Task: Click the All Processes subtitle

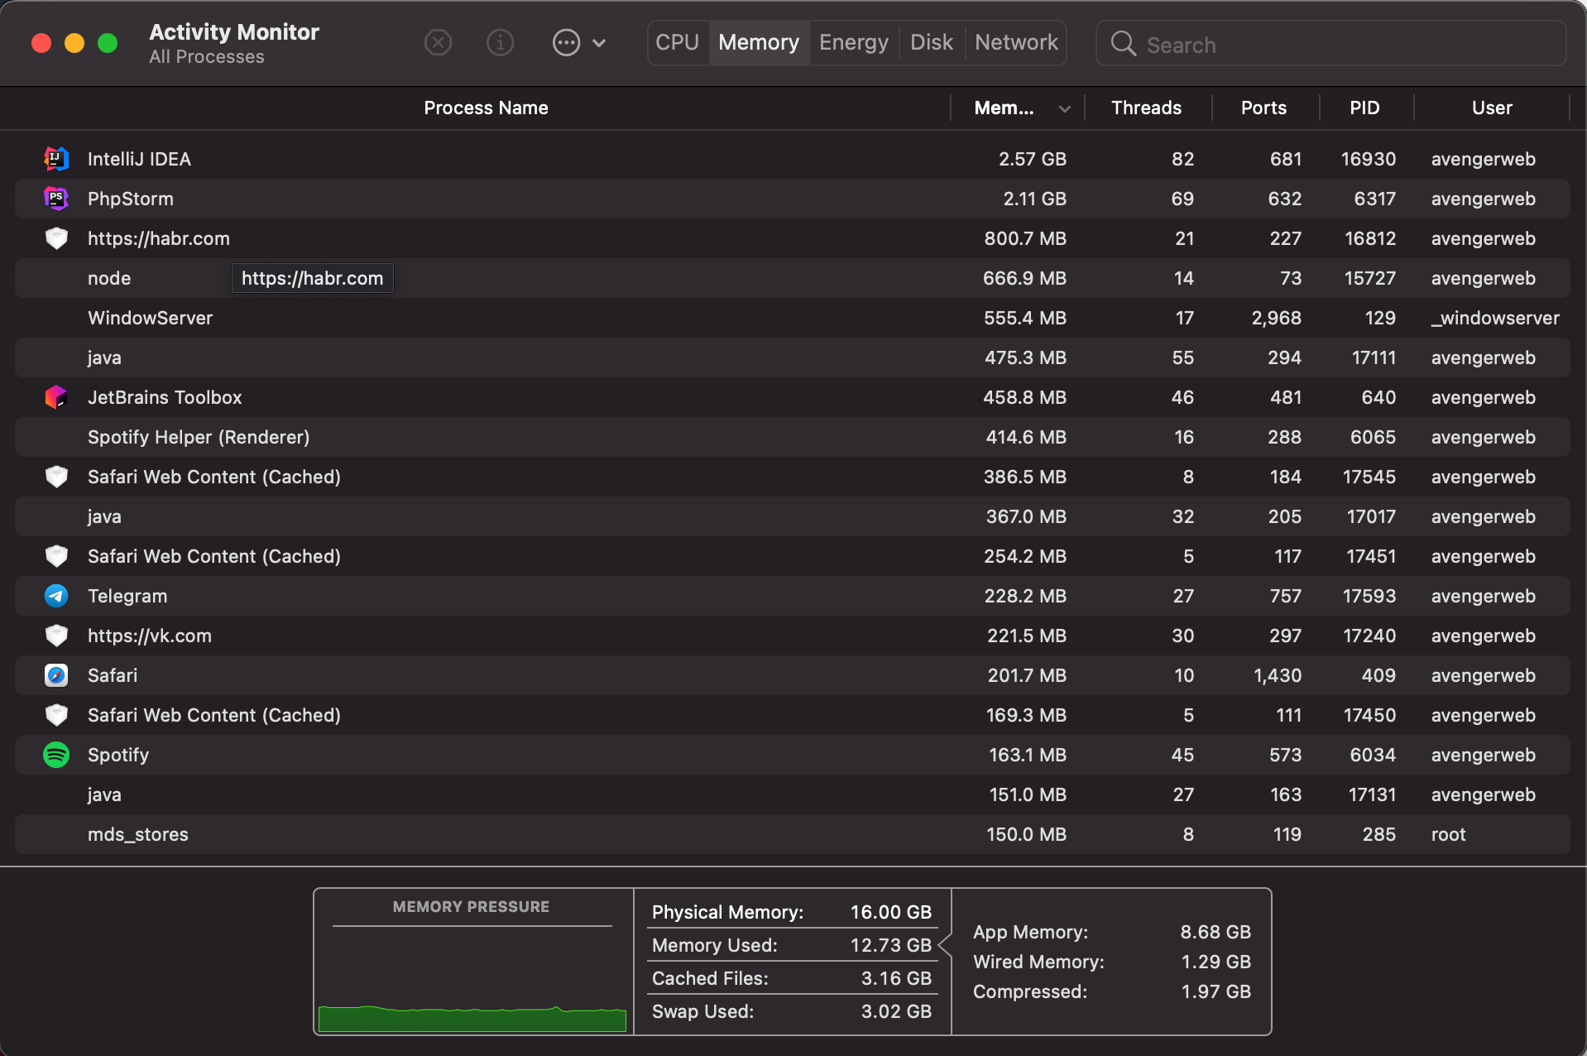Action: (207, 57)
